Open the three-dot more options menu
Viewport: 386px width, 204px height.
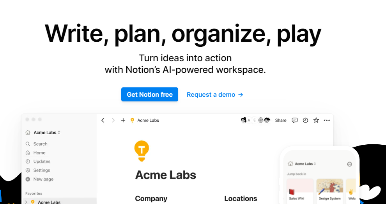click(x=327, y=120)
